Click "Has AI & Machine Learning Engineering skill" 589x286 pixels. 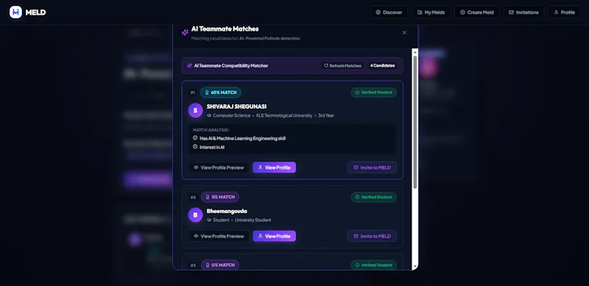(242, 138)
